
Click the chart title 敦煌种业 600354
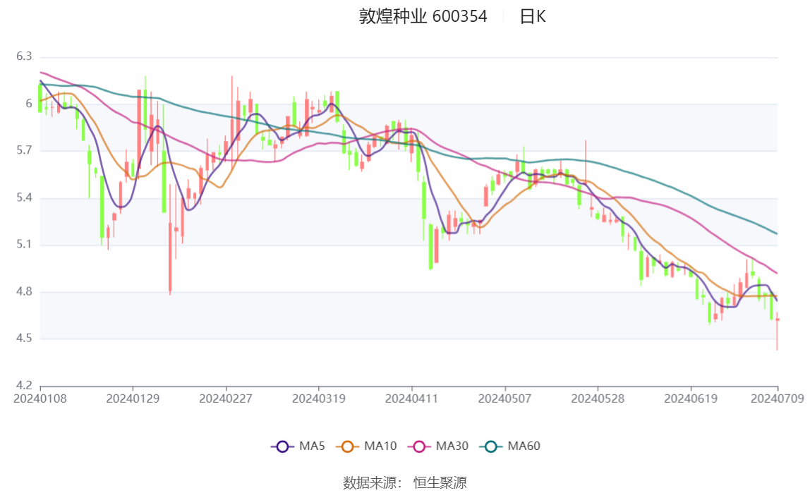point(423,16)
